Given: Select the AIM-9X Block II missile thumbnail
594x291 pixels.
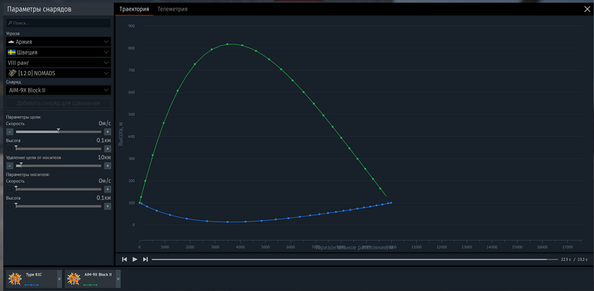Looking at the screenshot, I should [x=74, y=279].
